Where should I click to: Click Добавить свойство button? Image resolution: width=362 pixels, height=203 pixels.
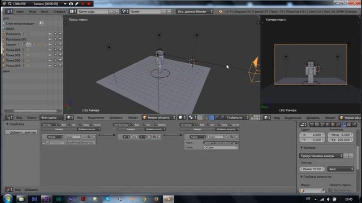21,133
